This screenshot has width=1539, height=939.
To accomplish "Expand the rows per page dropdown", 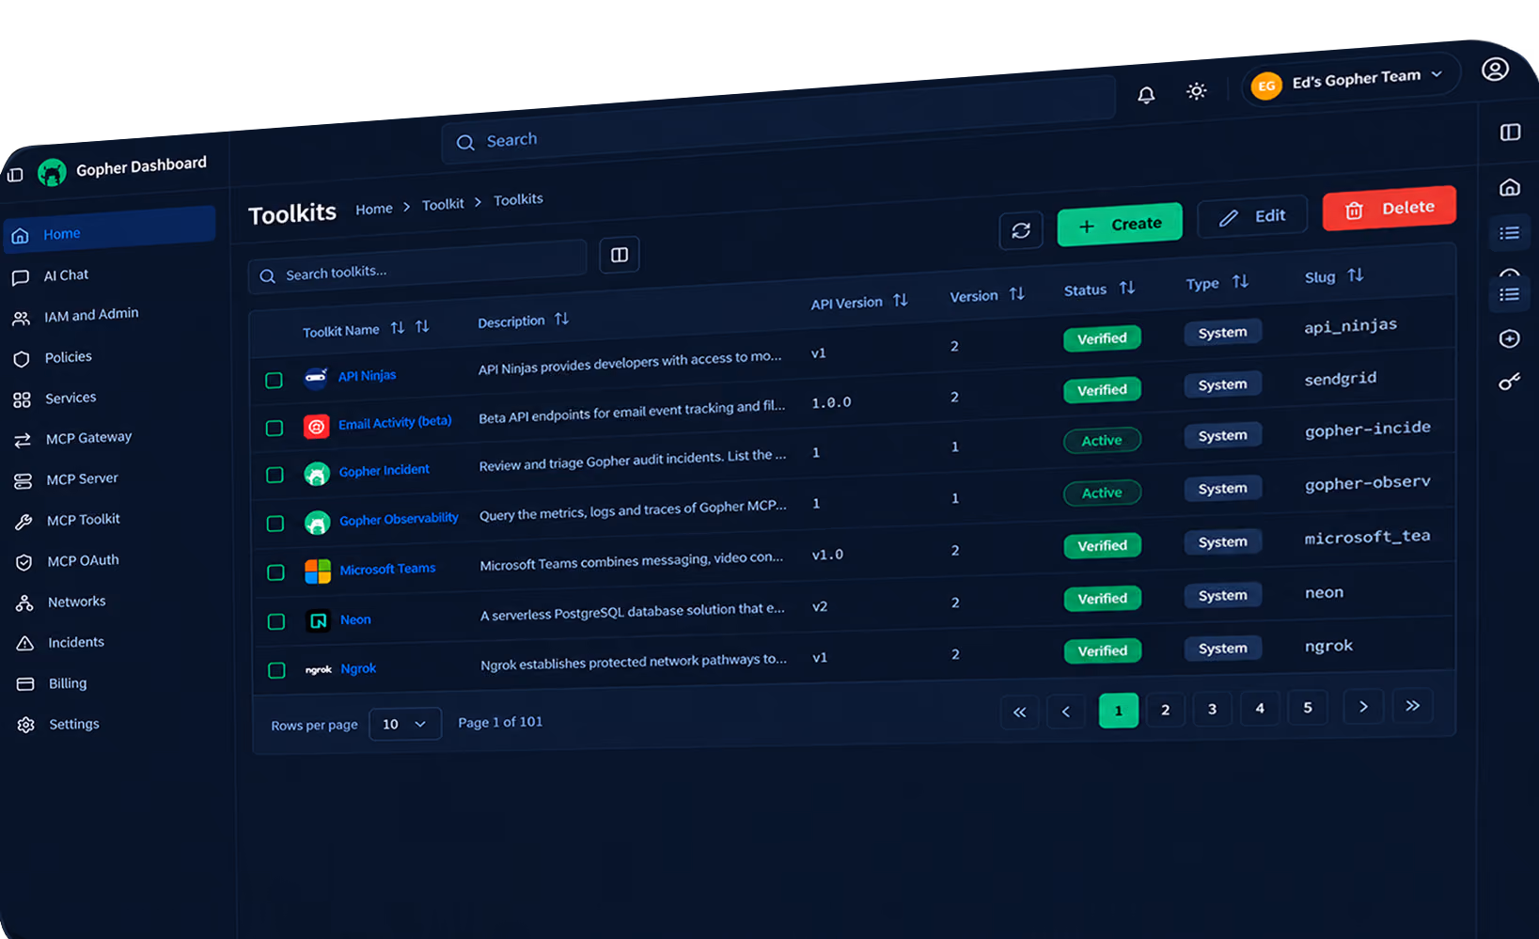I will 405,724.
